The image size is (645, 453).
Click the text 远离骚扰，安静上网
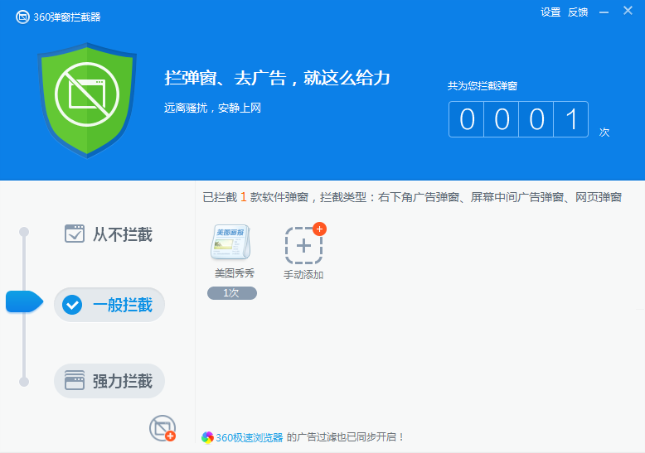212,108
